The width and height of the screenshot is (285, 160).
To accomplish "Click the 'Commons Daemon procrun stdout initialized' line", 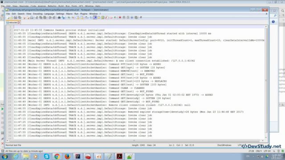I will pyautogui.click(x=74, y=30).
